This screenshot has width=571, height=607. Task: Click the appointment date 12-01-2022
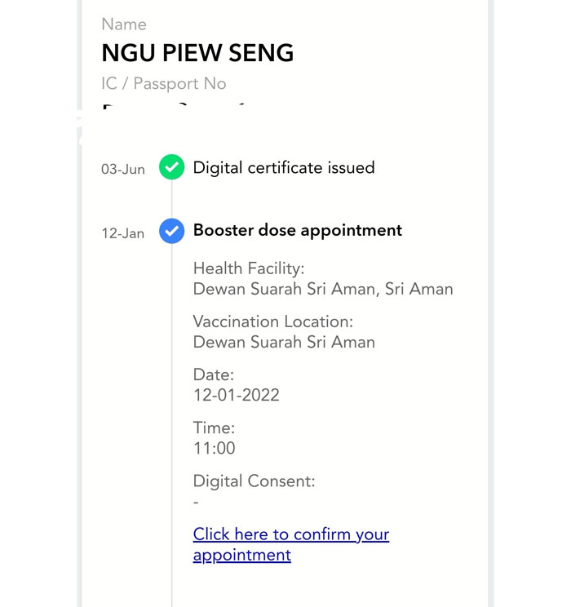click(x=236, y=396)
